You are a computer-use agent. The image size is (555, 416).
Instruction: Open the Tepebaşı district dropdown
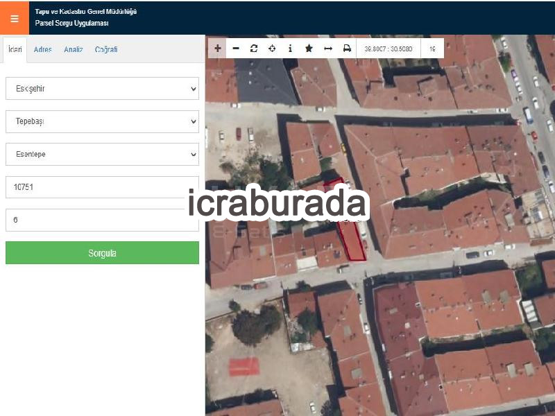(x=102, y=121)
